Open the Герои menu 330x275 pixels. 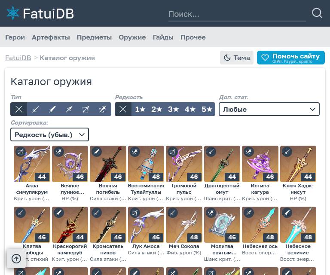tap(15, 37)
